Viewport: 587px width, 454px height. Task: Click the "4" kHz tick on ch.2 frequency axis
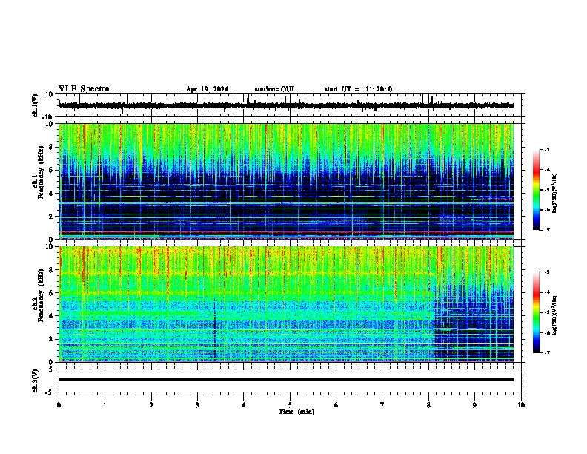52,316
